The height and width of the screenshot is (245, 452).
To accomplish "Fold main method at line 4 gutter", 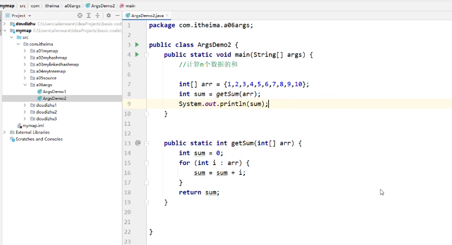I will pyautogui.click(x=146, y=55).
